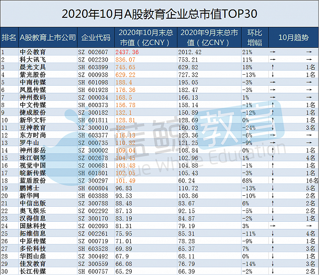Screen dimensions: 319x275
Task: Click company name 凤凰传媒
Action: (33, 90)
